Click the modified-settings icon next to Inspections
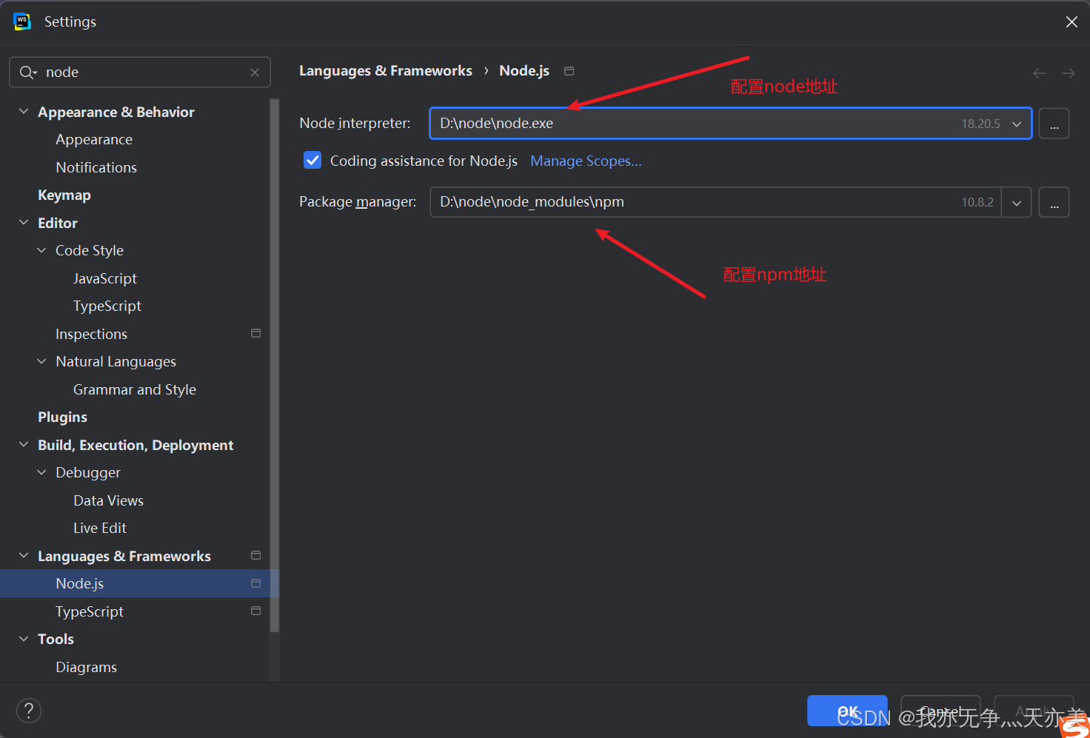 tap(255, 333)
